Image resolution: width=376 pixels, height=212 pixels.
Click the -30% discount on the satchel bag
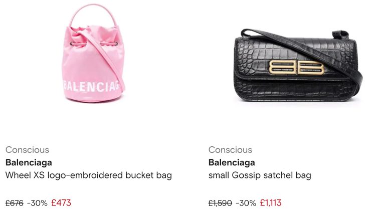tap(246, 203)
